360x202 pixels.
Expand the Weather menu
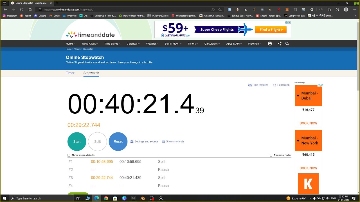(152, 44)
